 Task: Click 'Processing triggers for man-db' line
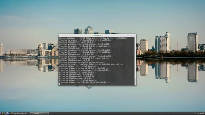[x=84, y=68]
